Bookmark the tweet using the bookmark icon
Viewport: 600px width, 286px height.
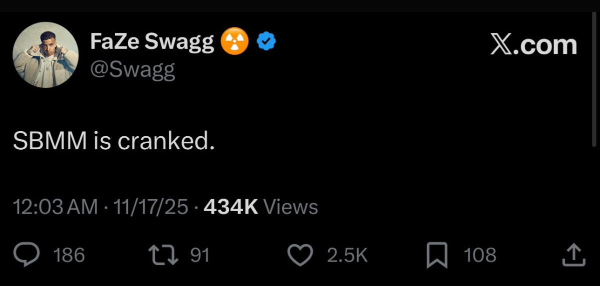pos(436,255)
